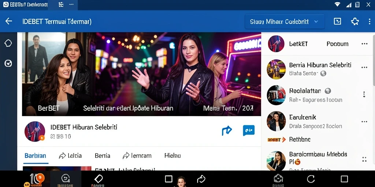This screenshot has width=375, height=187.
Task: Switch to the lelitia tab
Action: [x=70, y=156]
